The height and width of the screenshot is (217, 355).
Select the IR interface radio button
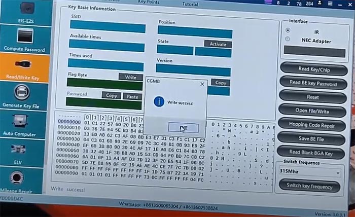click(288, 31)
